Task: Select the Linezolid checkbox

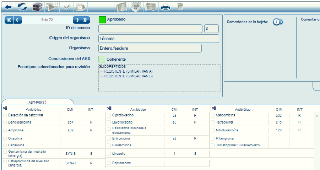Action: point(109,153)
